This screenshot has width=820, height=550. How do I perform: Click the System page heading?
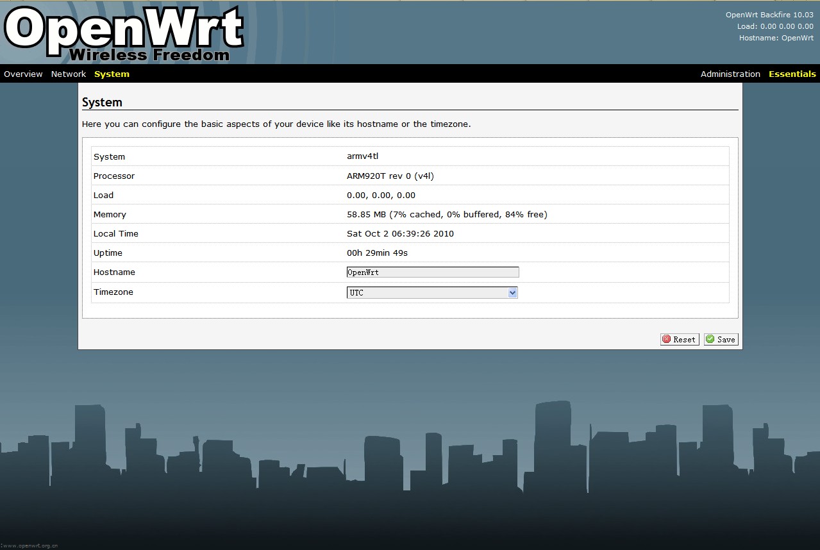pos(103,102)
